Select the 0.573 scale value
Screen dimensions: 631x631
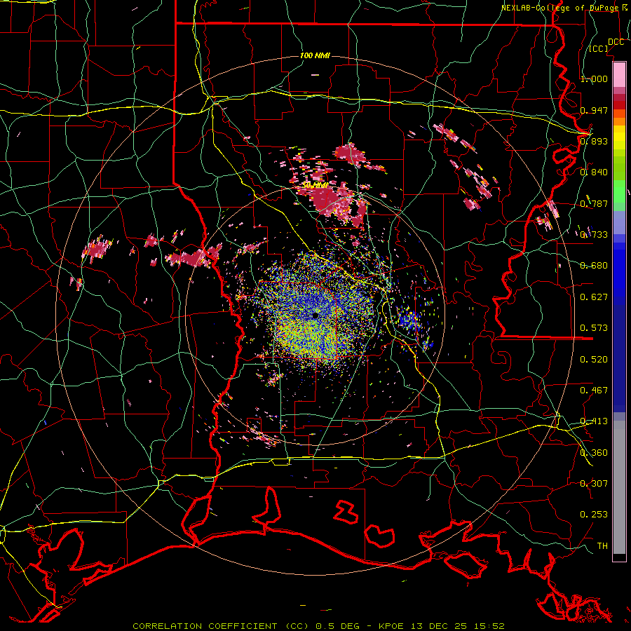594,328
